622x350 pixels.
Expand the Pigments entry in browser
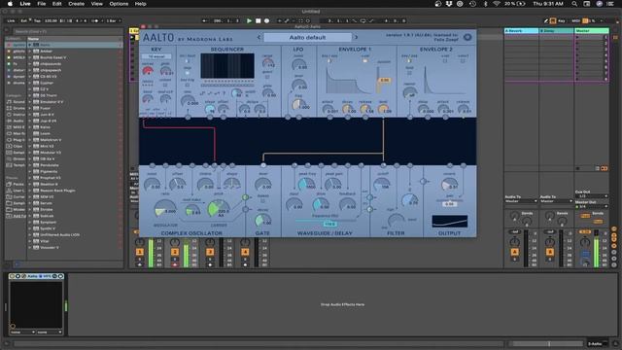pos(30,171)
